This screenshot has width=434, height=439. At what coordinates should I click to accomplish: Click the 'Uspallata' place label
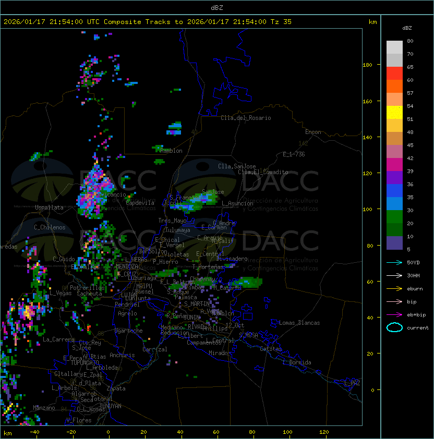click(x=49, y=208)
